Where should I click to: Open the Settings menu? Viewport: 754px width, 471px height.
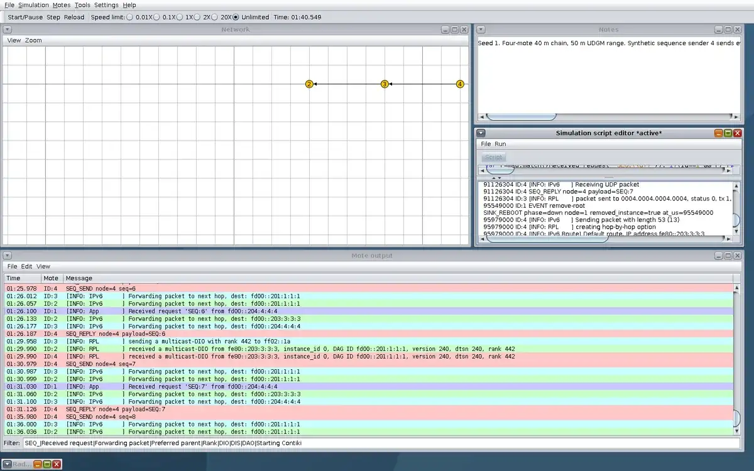pyautogui.click(x=106, y=5)
